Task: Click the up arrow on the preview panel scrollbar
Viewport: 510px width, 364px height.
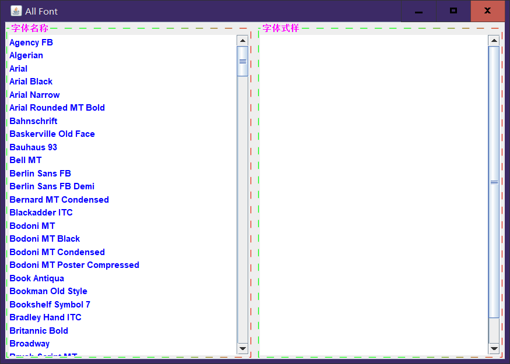Action: (x=494, y=40)
